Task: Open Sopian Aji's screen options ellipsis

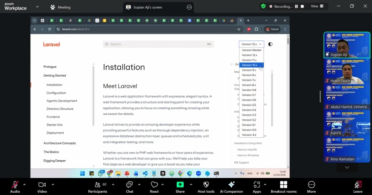Action: click(189, 7)
